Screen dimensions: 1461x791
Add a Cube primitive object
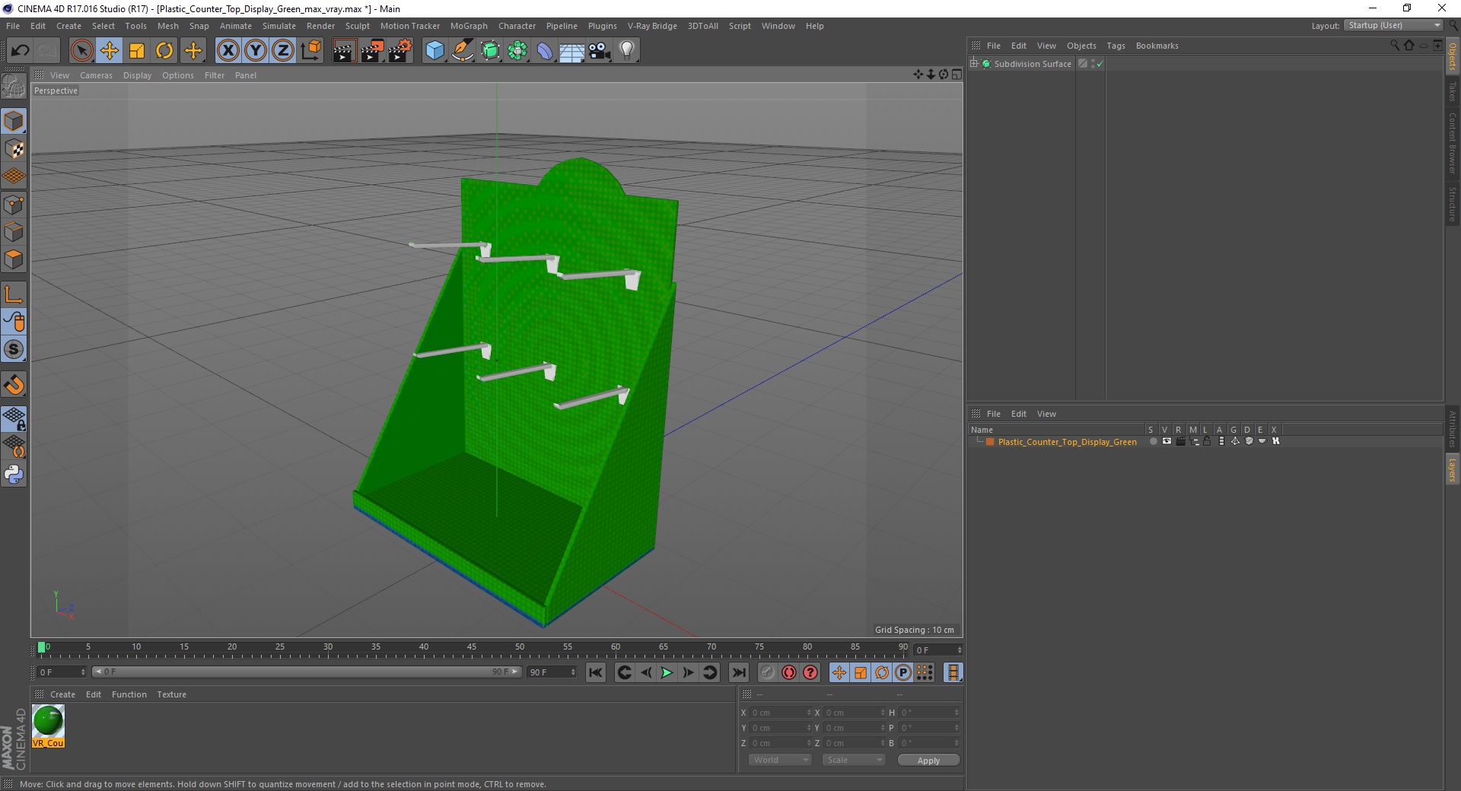tap(434, 51)
